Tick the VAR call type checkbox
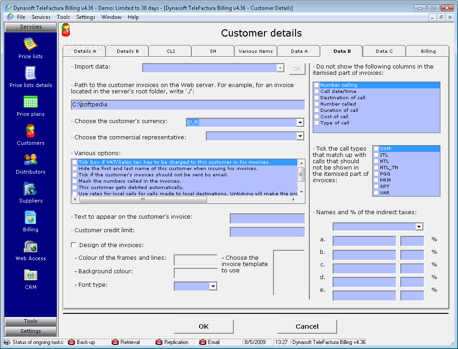This screenshot has height=349, width=458. point(376,193)
